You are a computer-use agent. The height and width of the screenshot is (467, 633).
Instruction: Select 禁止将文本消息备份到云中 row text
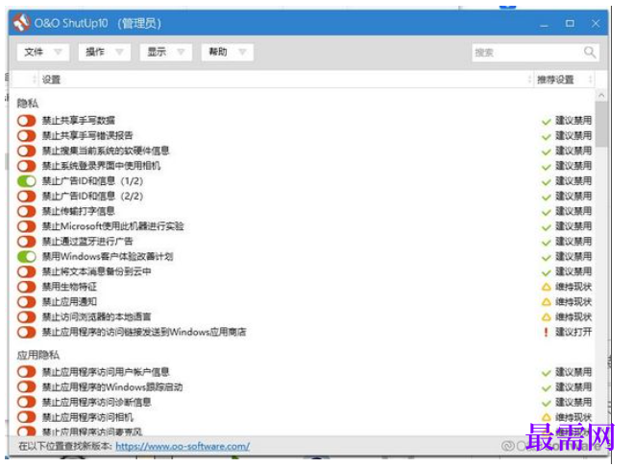click(x=96, y=271)
